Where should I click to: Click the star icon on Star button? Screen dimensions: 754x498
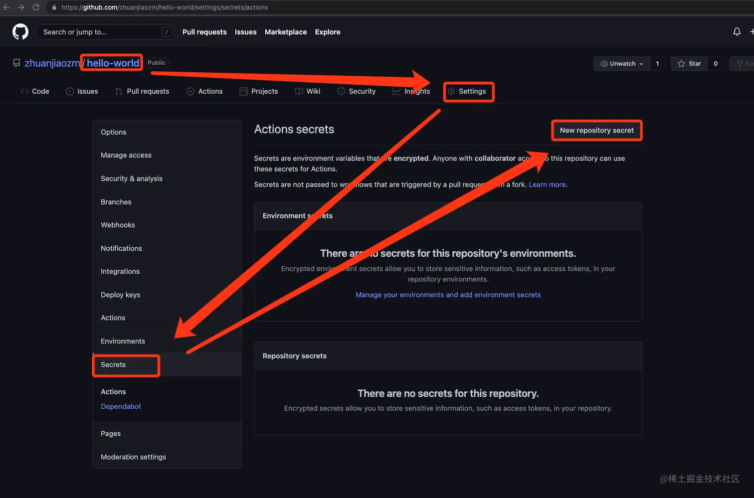click(x=681, y=64)
